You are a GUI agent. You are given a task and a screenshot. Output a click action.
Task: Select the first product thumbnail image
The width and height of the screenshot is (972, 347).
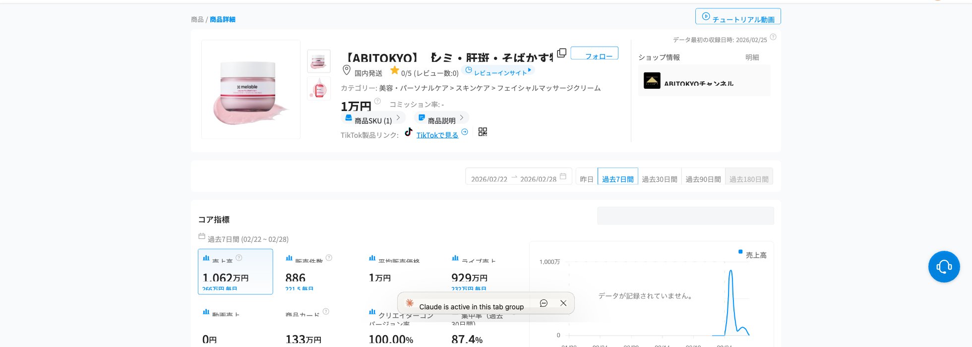(x=319, y=61)
